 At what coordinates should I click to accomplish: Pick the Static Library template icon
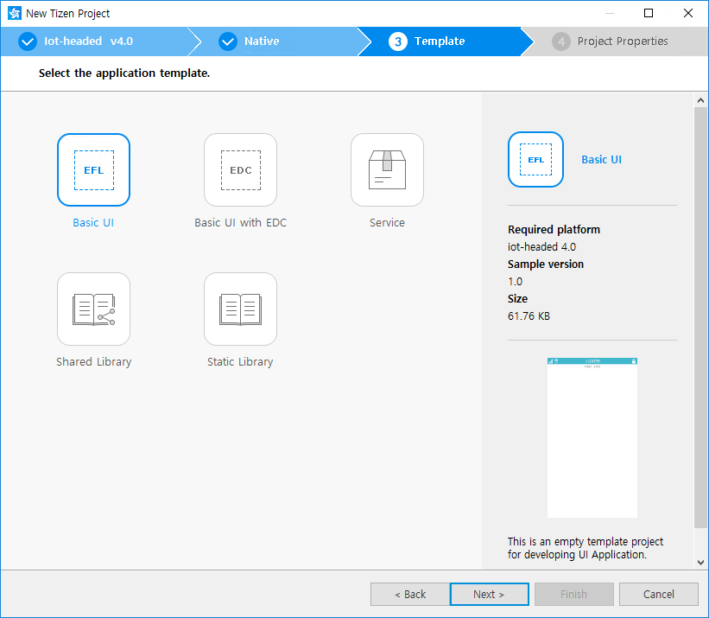click(240, 309)
